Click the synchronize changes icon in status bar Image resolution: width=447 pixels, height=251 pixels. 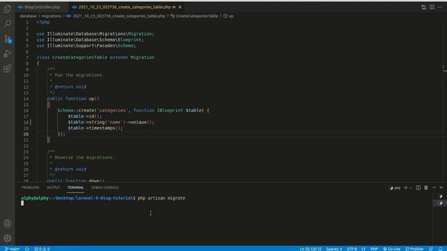click(27, 249)
